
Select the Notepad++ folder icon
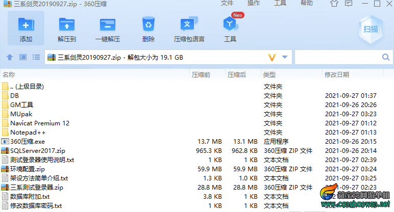[x=5, y=132]
